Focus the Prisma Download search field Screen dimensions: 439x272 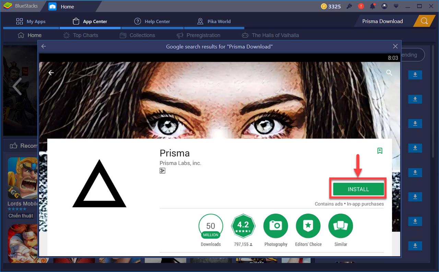pyautogui.click(x=383, y=21)
